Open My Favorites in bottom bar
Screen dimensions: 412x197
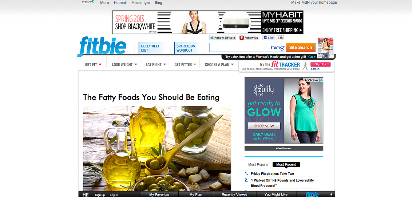(x=159, y=195)
